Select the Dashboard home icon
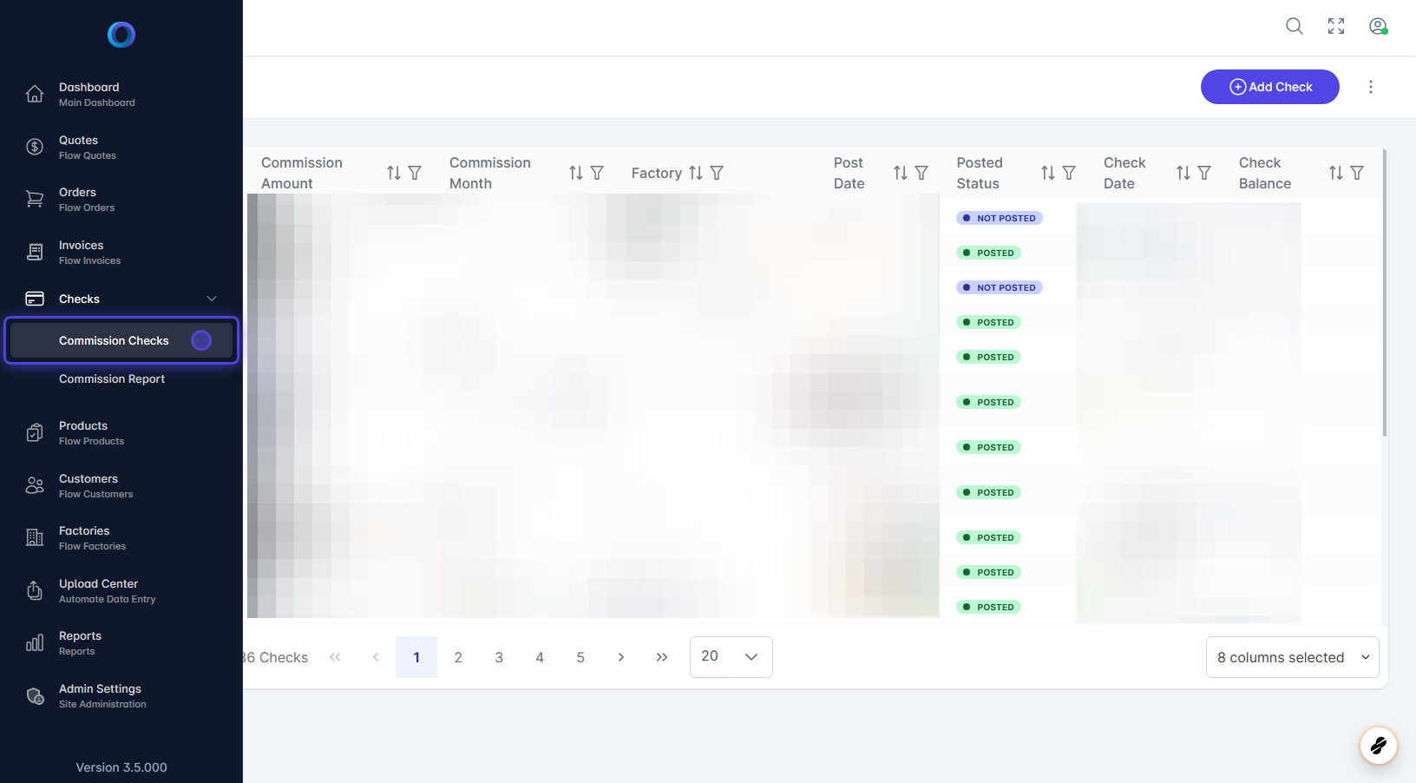The image size is (1416, 783). coord(35,93)
